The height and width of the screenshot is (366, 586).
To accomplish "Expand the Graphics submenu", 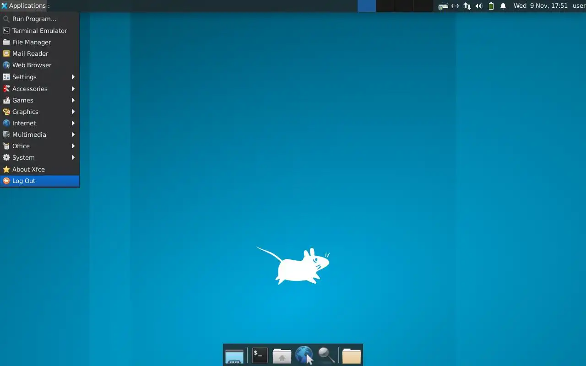I will point(40,112).
